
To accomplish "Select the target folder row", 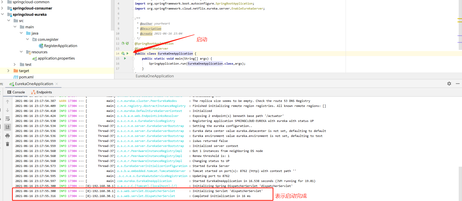I will tap(57, 71).
